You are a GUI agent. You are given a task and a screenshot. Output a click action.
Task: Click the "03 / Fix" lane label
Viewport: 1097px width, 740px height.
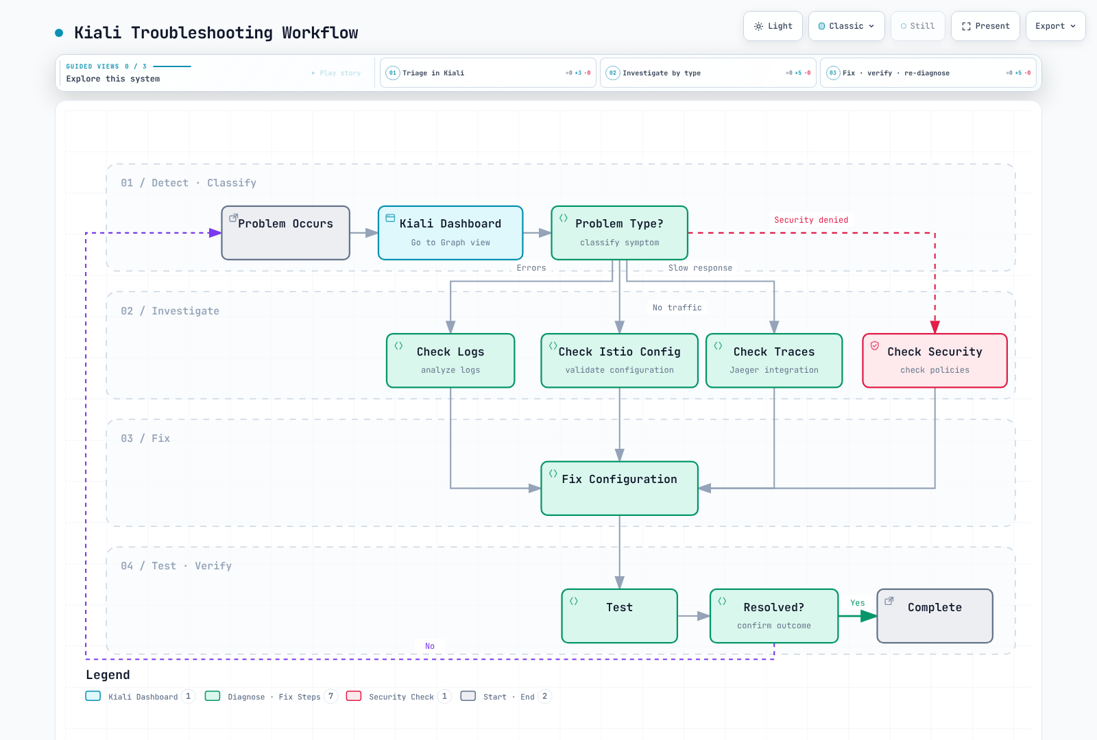145,439
